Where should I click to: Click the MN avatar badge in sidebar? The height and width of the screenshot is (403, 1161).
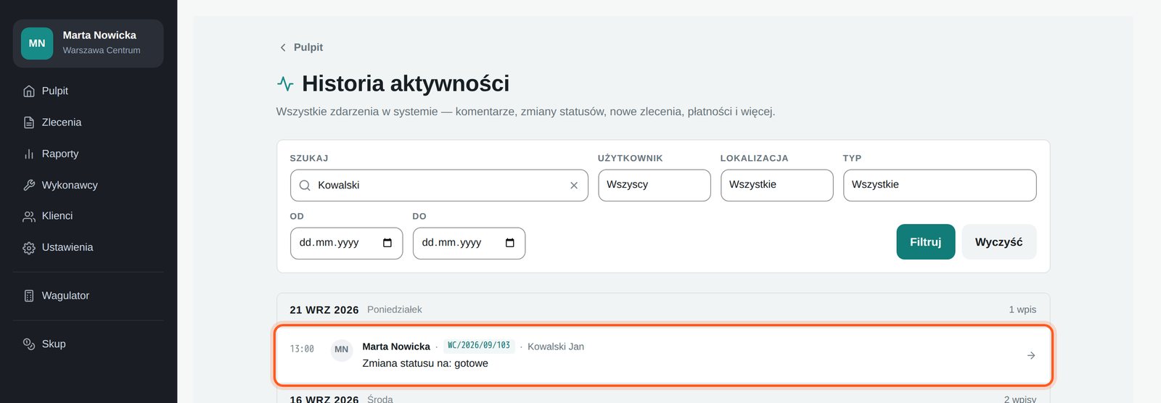click(x=37, y=43)
